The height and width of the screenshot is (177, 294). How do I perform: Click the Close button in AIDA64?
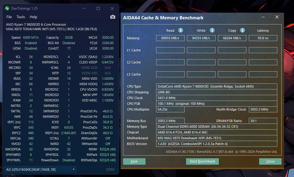coord(270,162)
